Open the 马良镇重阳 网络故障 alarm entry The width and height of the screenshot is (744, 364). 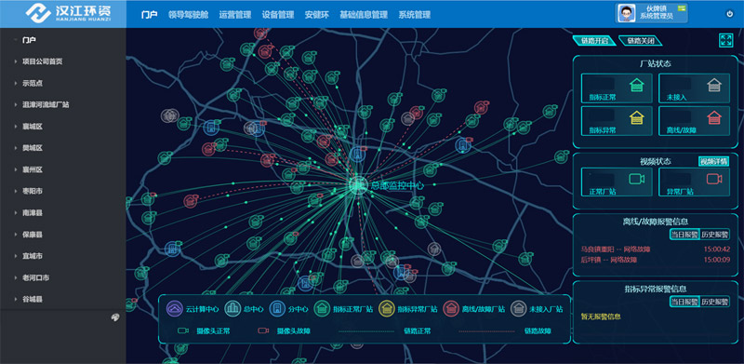click(656, 249)
